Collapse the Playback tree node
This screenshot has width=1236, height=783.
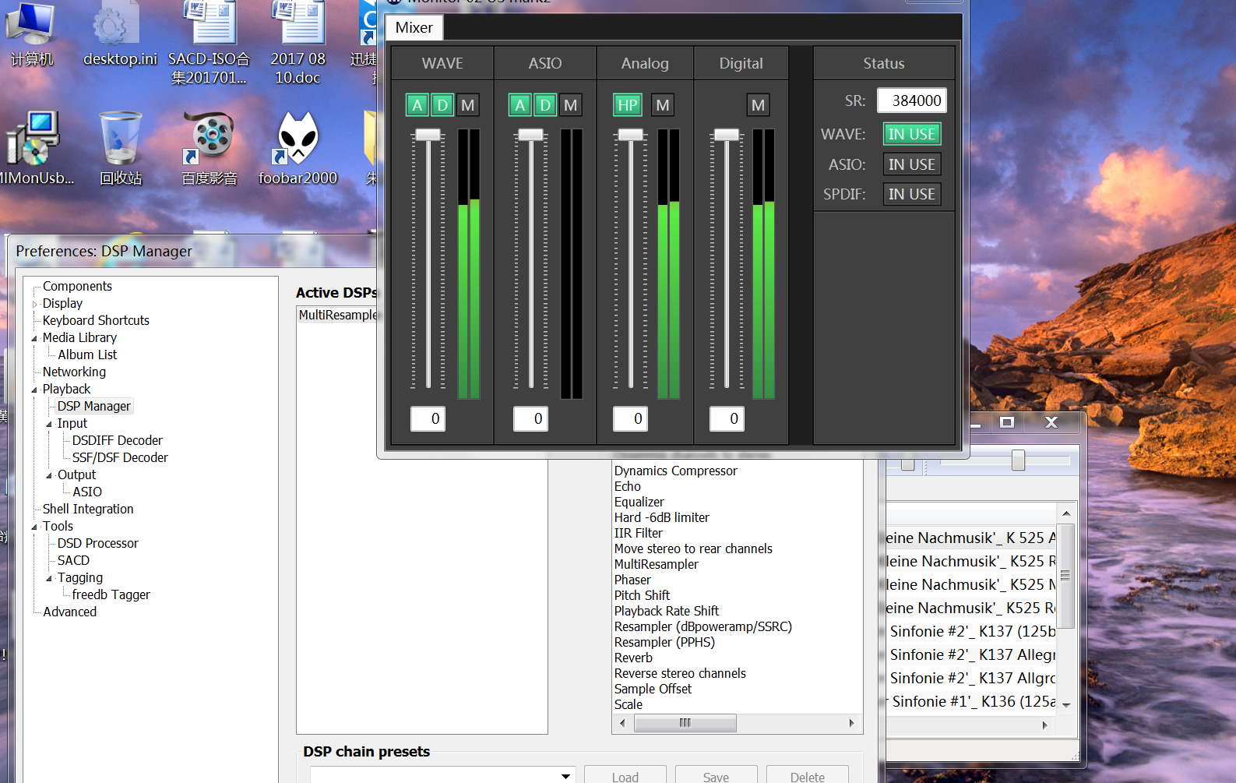click(x=34, y=390)
